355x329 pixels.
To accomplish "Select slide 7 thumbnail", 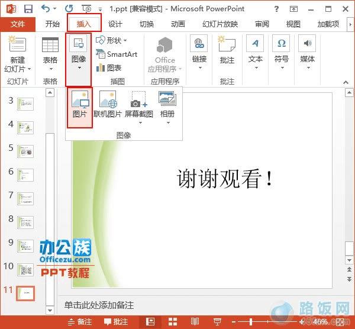I will [x=25, y=199].
